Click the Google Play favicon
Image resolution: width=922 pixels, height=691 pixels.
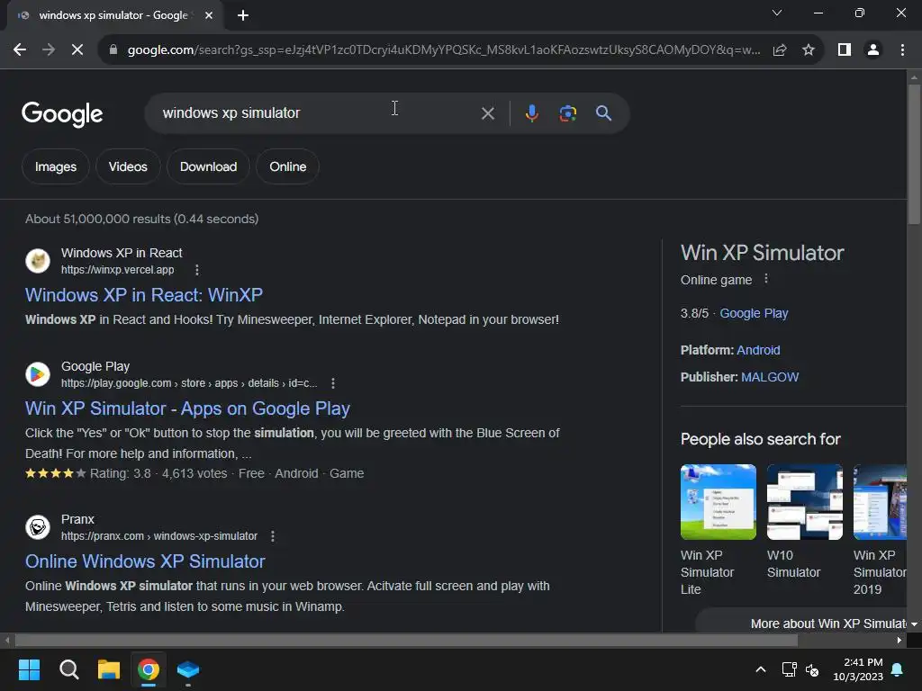pyautogui.click(x=38, y=374)
